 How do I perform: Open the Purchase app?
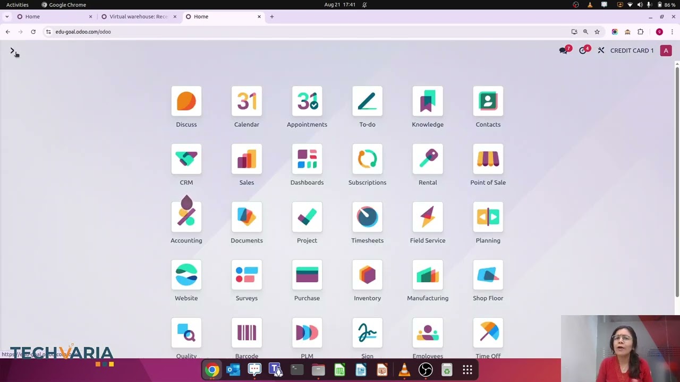(307, 275)
